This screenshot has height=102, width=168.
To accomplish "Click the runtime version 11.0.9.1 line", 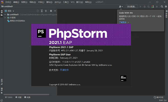I will (x=70, y=62).
